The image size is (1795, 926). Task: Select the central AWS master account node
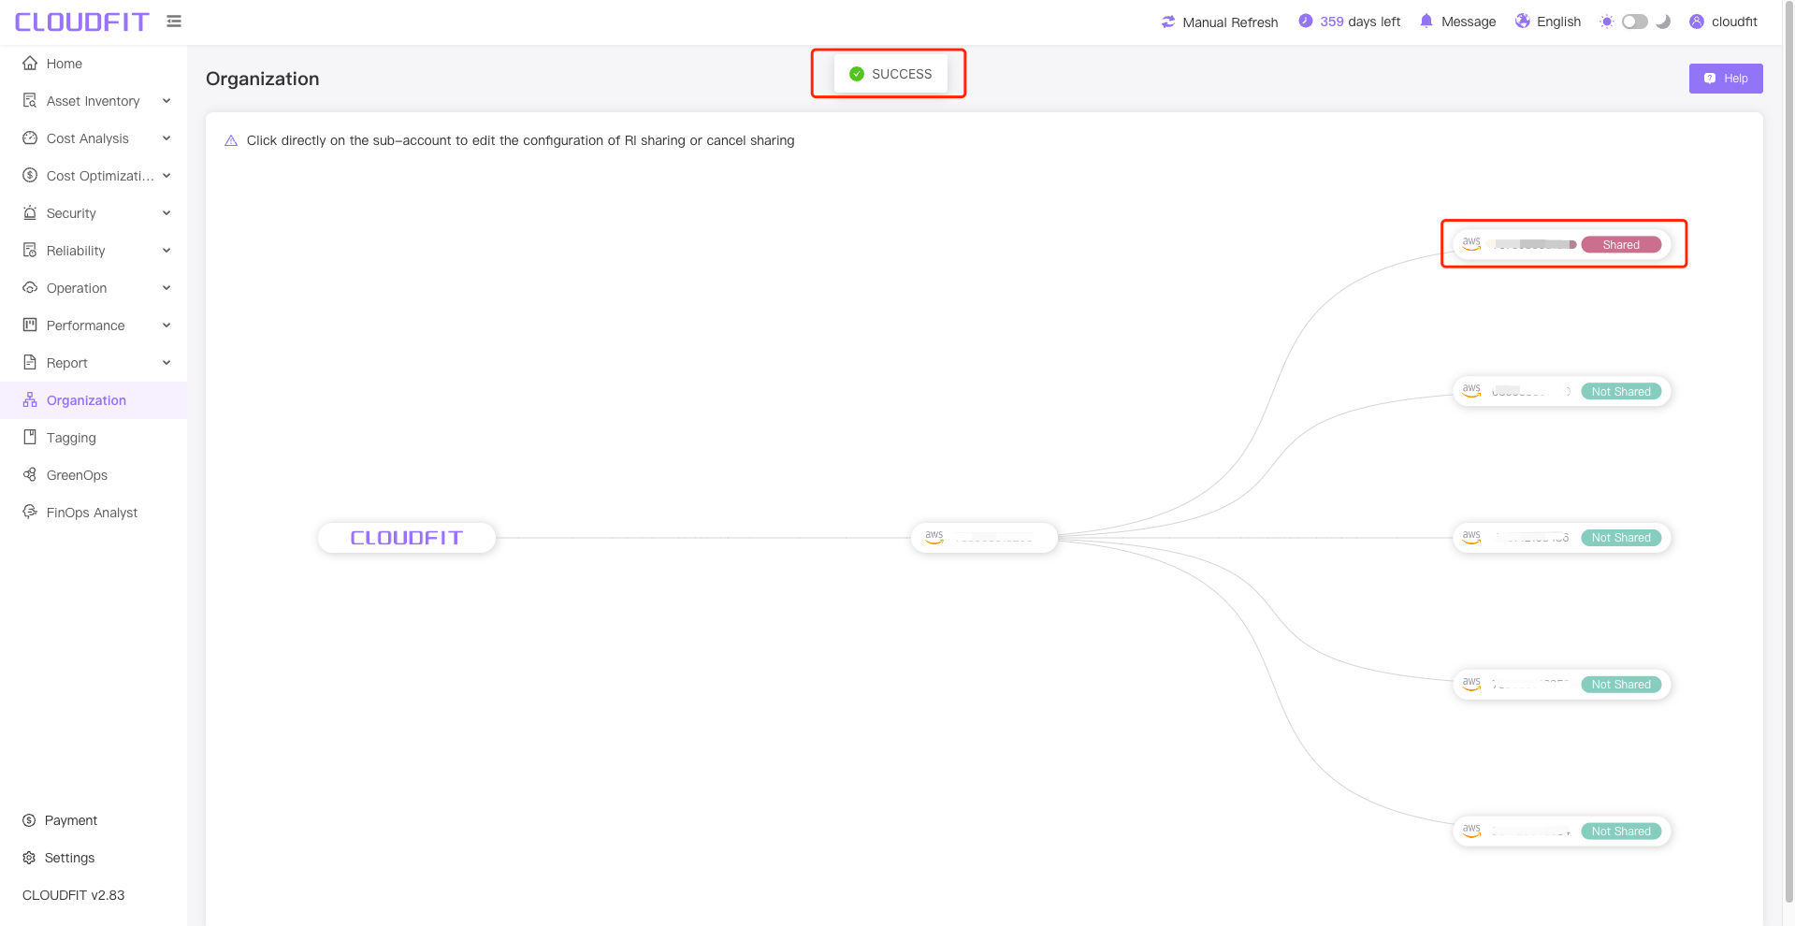tap(984, 538)
